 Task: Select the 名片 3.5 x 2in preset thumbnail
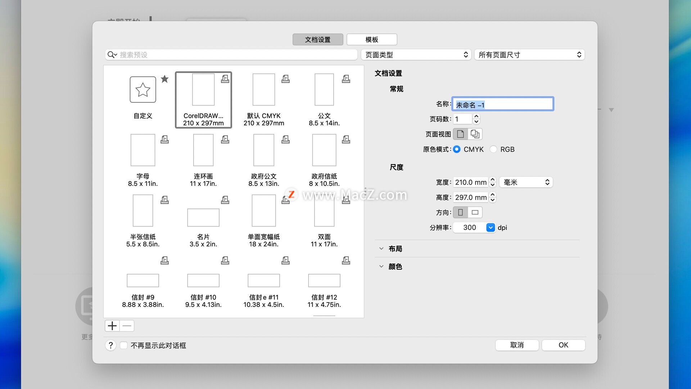[x=203, y=218]
